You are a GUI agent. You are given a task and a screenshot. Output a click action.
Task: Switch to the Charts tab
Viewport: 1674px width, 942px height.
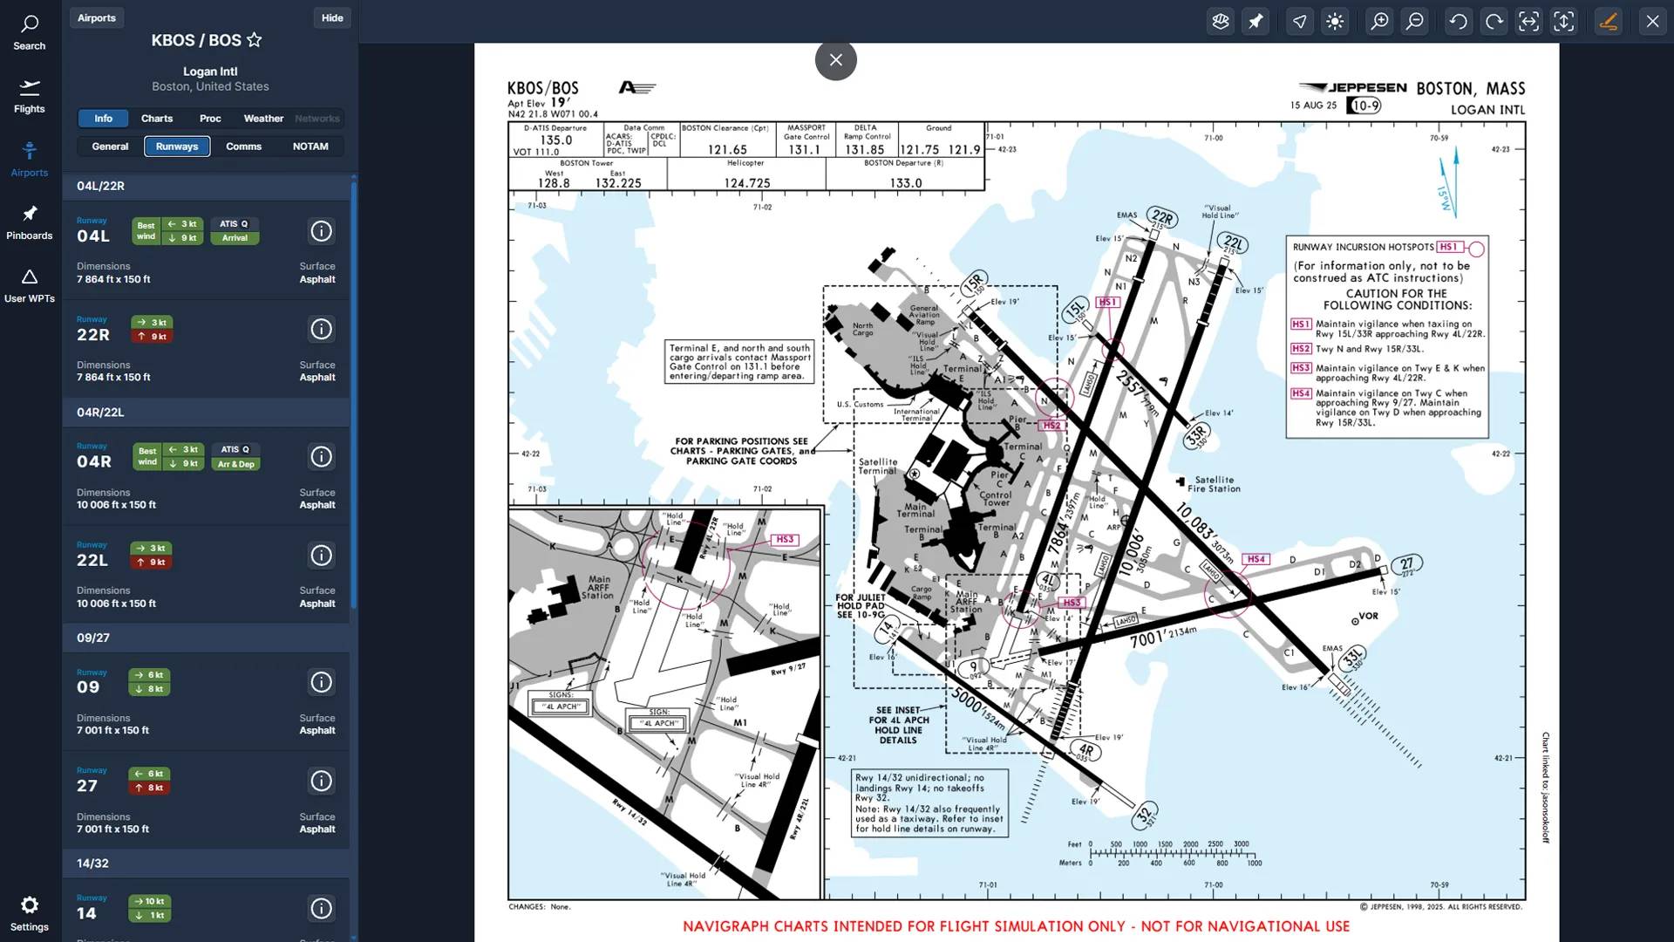(157, 119)
